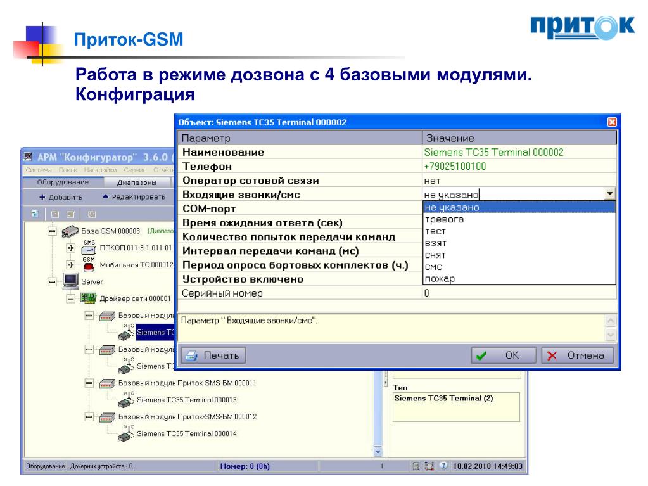Click the tree panel scrollbar down arrow
The width and height of the screenshot is (648, 486).
pos(378,452)
